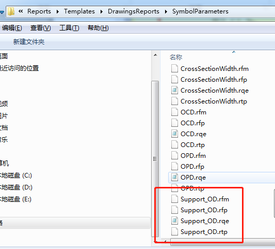Click the Support_OD.rqe file icon
This screenshot has width=275, height=249.
point(174,221)
